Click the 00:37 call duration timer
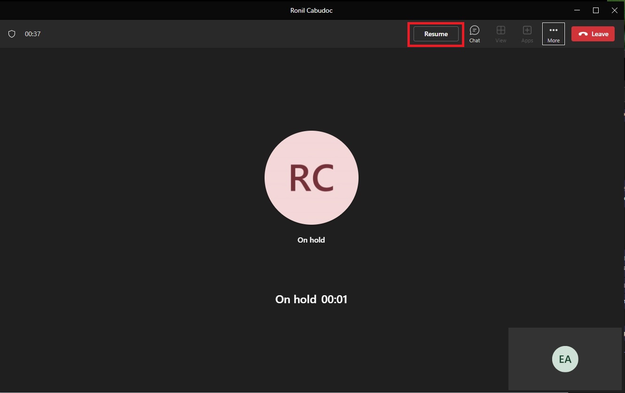This screenshot has width=625, height=393. (x=33, y=34)
